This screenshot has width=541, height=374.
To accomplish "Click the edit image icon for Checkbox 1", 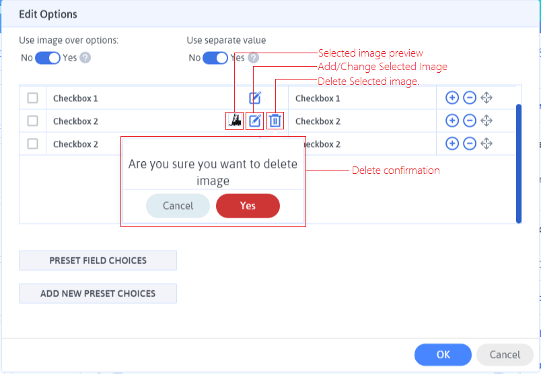I will (x=255, y=98).
